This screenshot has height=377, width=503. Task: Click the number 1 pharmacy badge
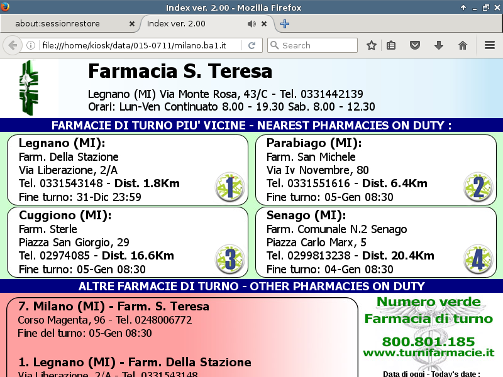pos(229,187)
